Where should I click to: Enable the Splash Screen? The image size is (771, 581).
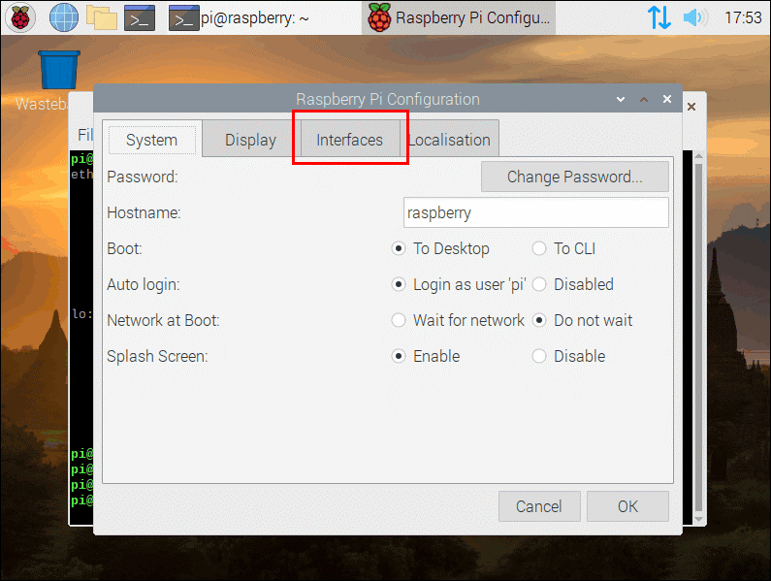pyautogui.click(x=426, y=356)
